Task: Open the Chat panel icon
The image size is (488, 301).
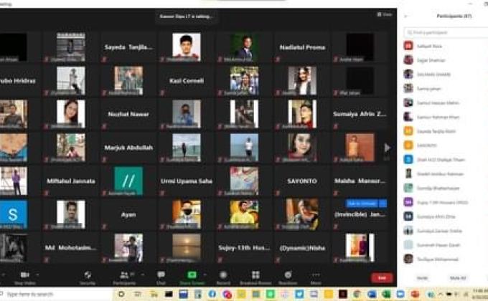Action: [161, 274]
